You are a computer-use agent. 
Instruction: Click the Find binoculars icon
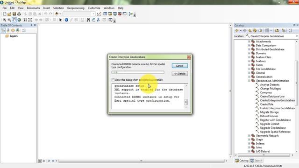point(88,20)
